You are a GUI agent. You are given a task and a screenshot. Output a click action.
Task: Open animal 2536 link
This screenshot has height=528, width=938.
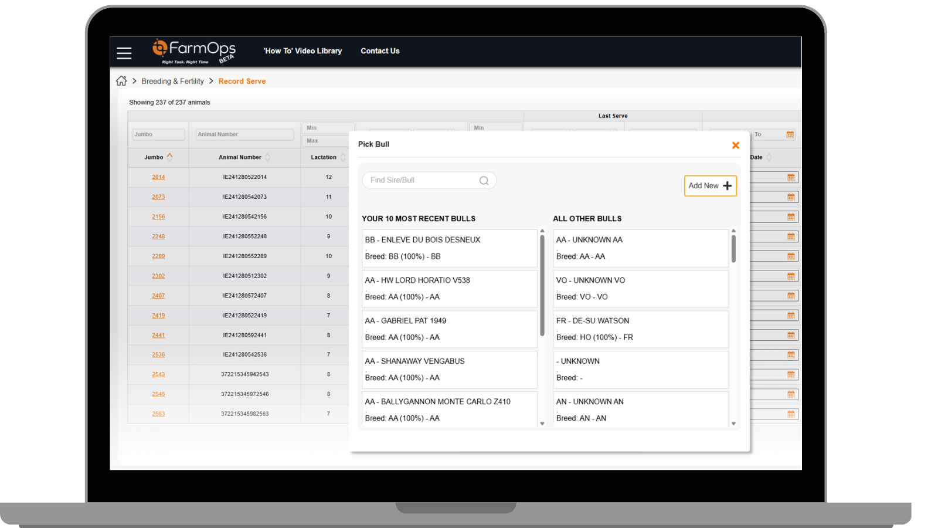pos(158,355)
